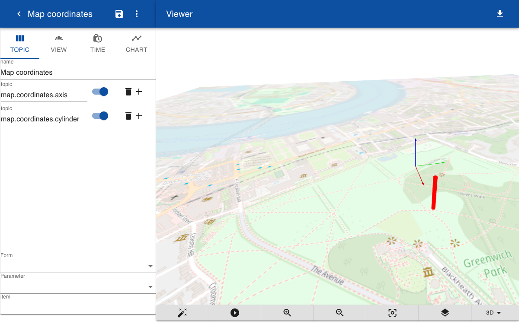Click the 'The Avenue' road label
Image resolution: width=519 pixels, height=324 pixels.
(x=327, y=276)
